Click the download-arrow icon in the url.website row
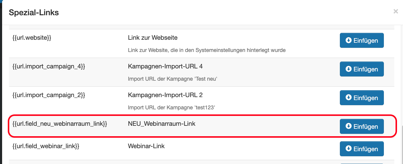The width and height of the screenshot is (403, 164). tap(348, 40)
